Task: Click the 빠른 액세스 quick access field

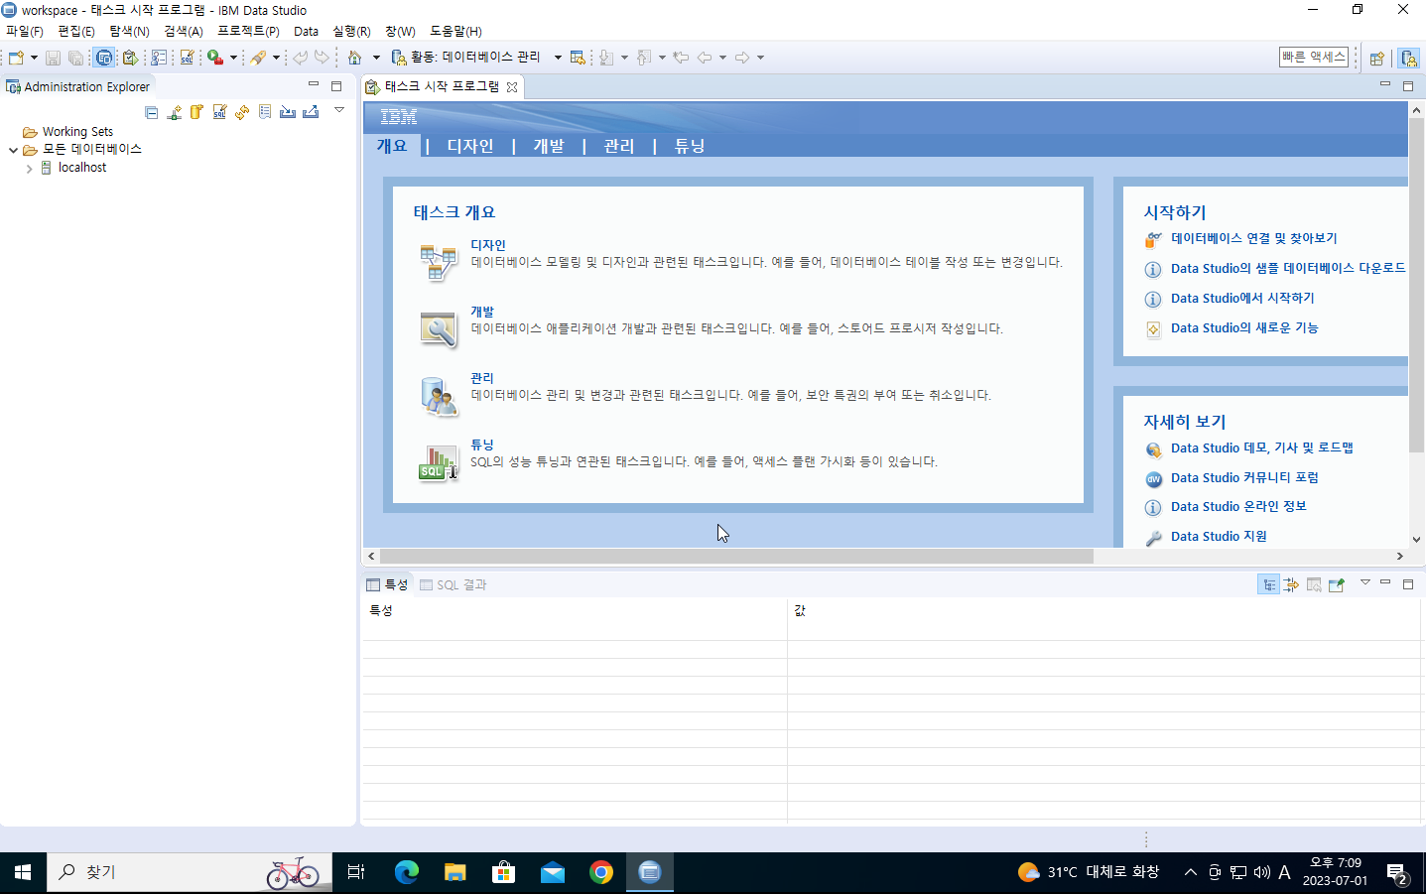Action: (x=1314, y=58)
